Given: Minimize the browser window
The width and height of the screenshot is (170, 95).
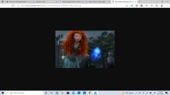Looking at the screenshot, I should pyautogui.click(x=157, y=2).
